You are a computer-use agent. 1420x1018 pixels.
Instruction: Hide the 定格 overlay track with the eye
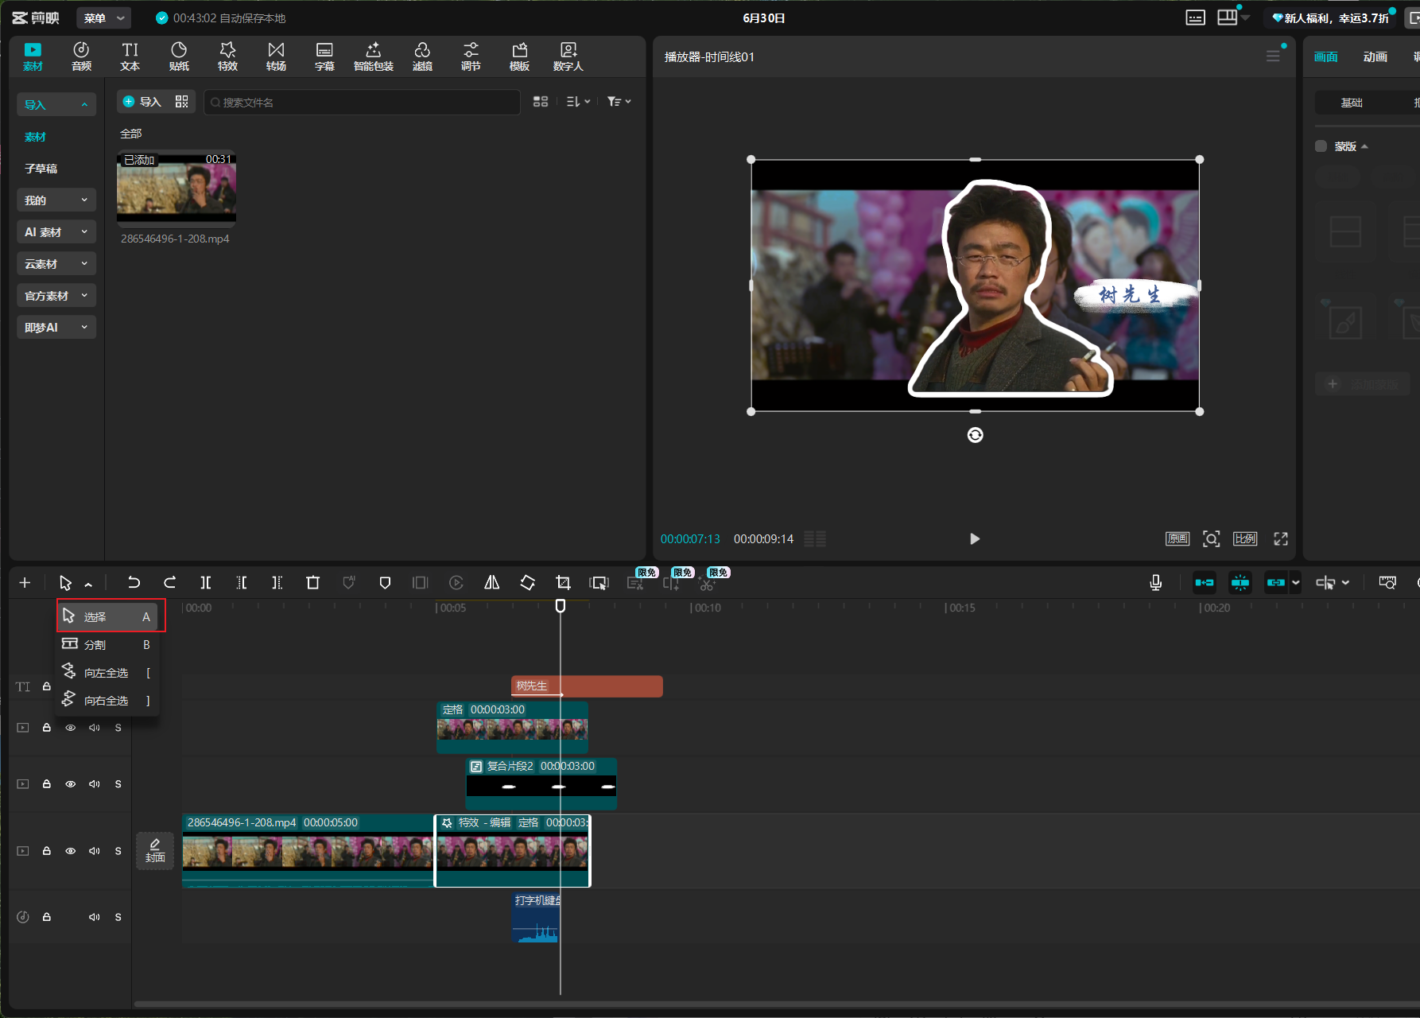71,728
